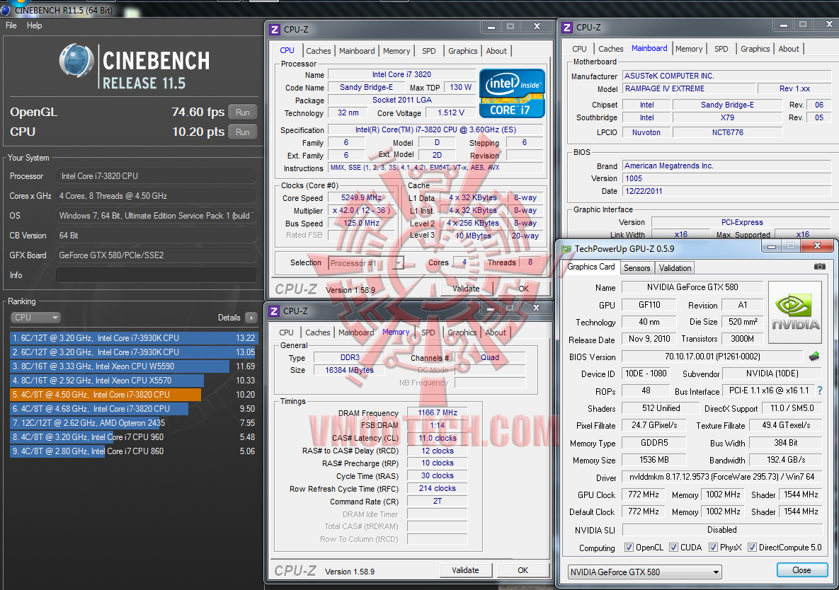The width and height of the screenshot is (839, 590).
Task: Click Validate in the CPU-Z Memory window
Action: (465, 570)
